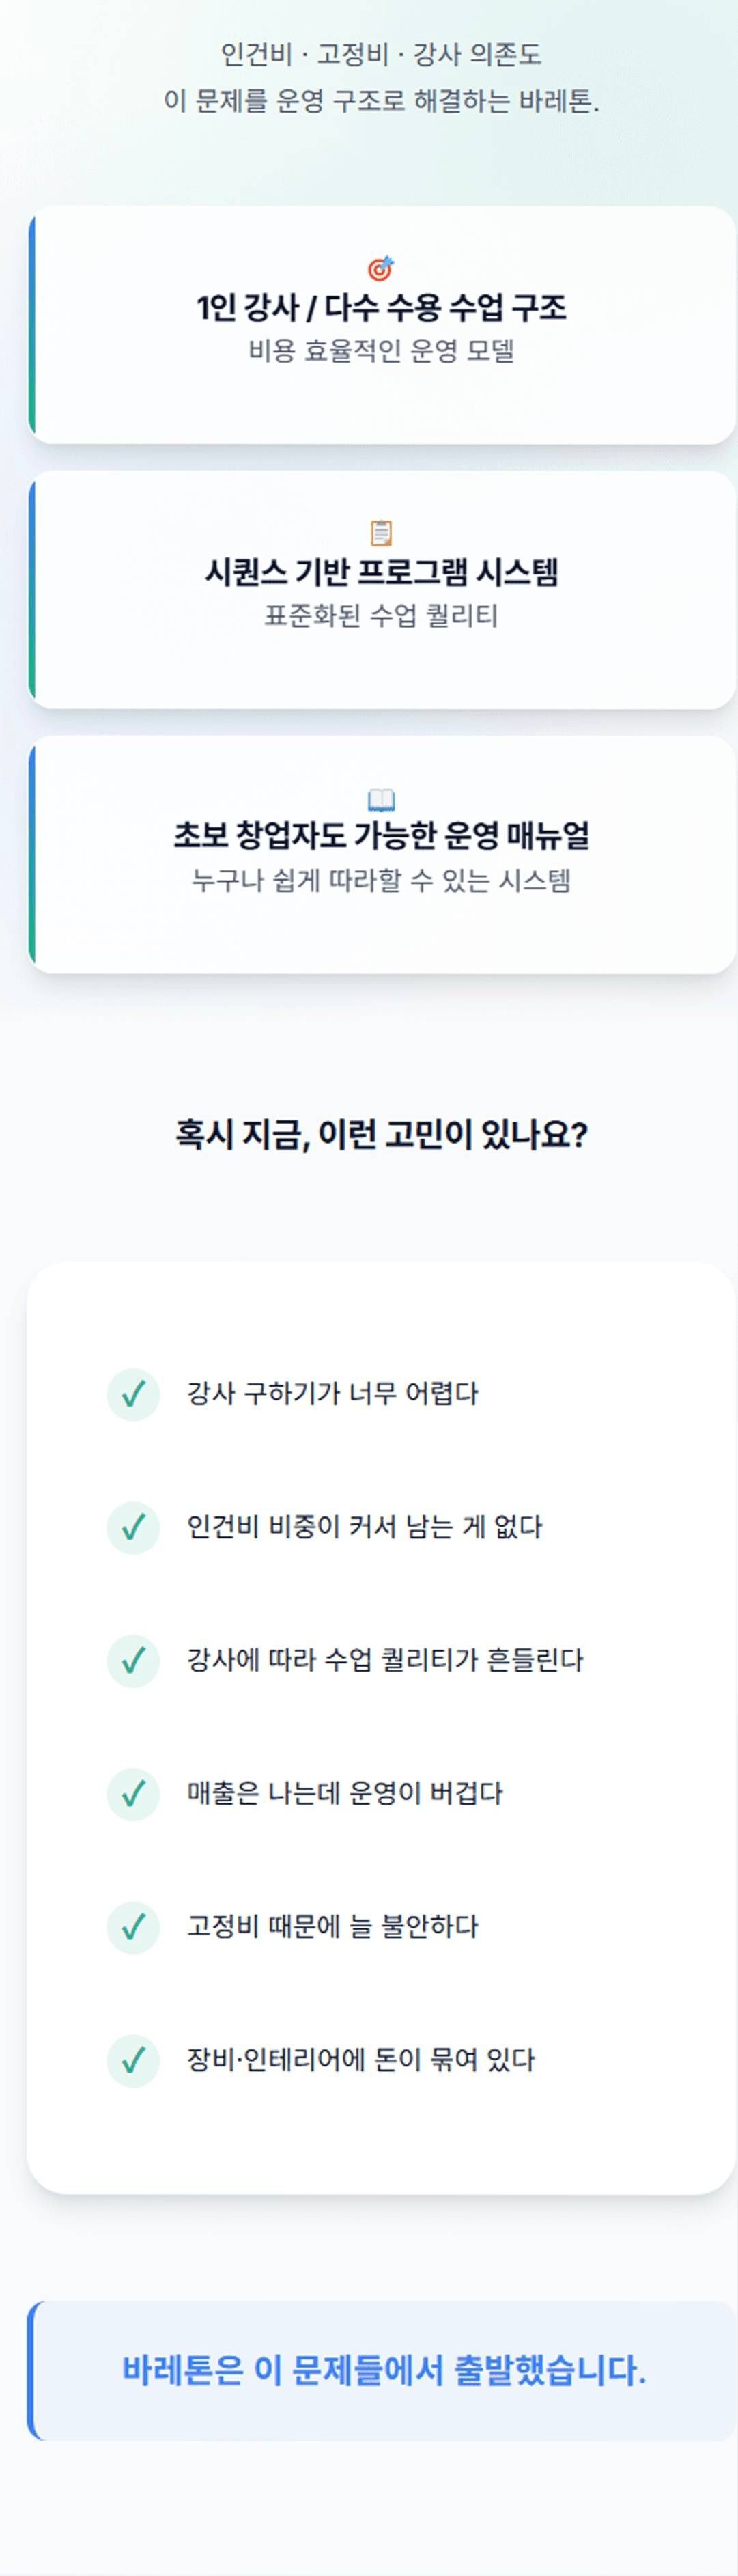
Task: Click the open book icon
Action: (x=381, y=799)
